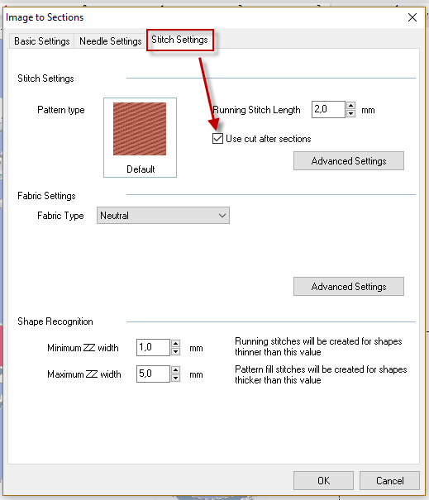The image size is (429, 500).
Task: Increase Minimum ZZ width spinner
Action: pos(176,344)
